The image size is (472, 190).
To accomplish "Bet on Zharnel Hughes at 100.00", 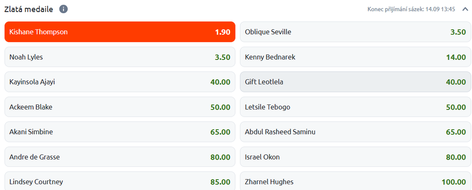I will 355,181.
